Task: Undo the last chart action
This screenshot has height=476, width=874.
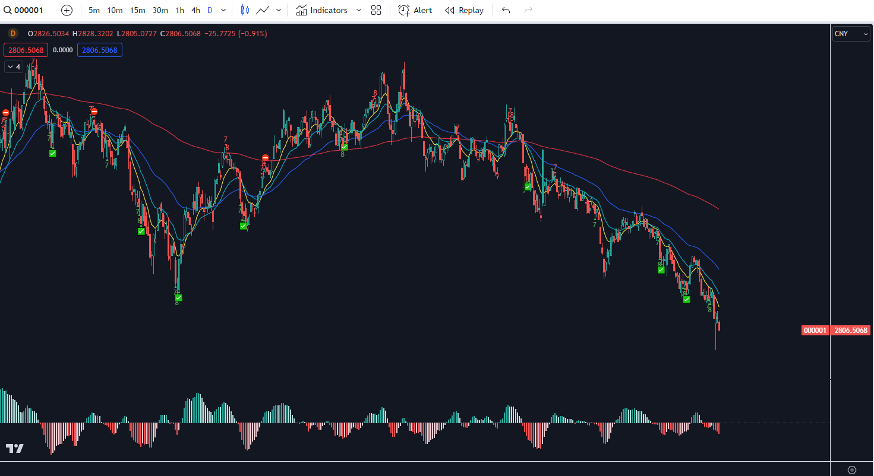Action: coord(506,10)
